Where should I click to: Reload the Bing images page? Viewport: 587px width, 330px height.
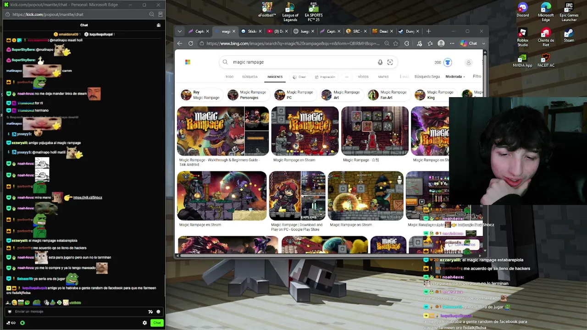click(191, 44)
